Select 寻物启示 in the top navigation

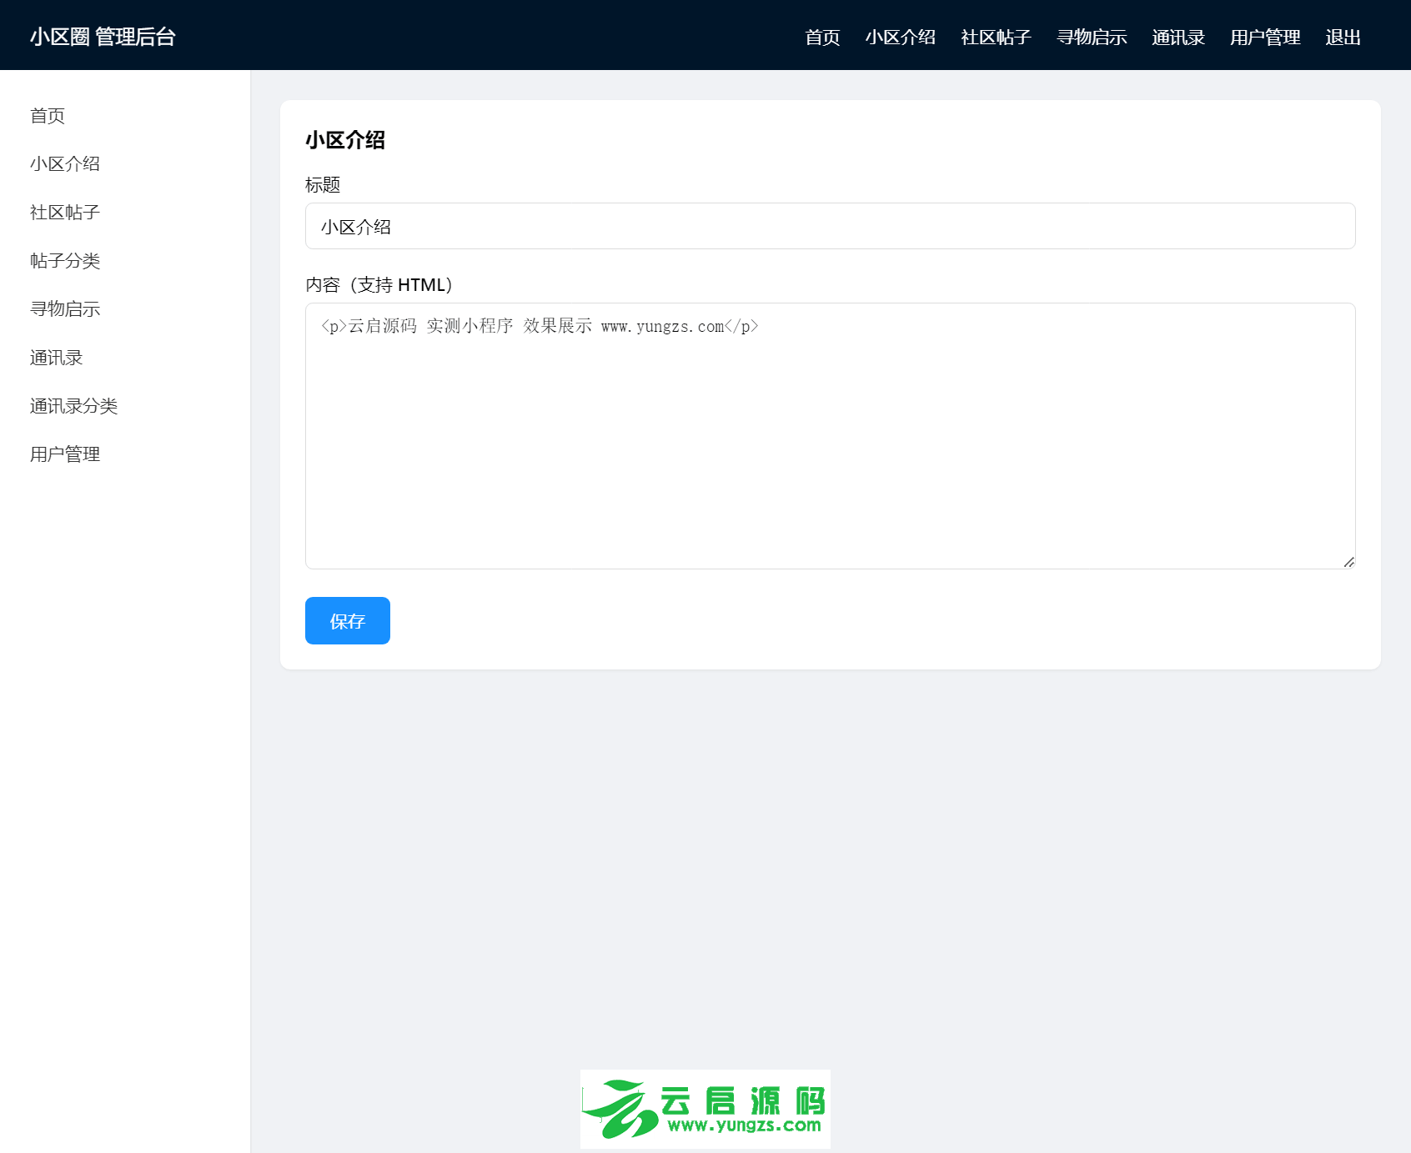point(1092,38)
